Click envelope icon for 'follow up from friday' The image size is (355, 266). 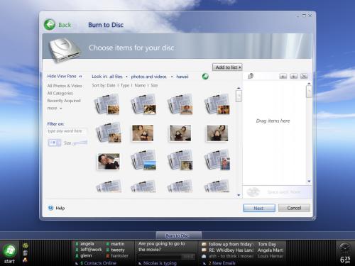(204, 244)
